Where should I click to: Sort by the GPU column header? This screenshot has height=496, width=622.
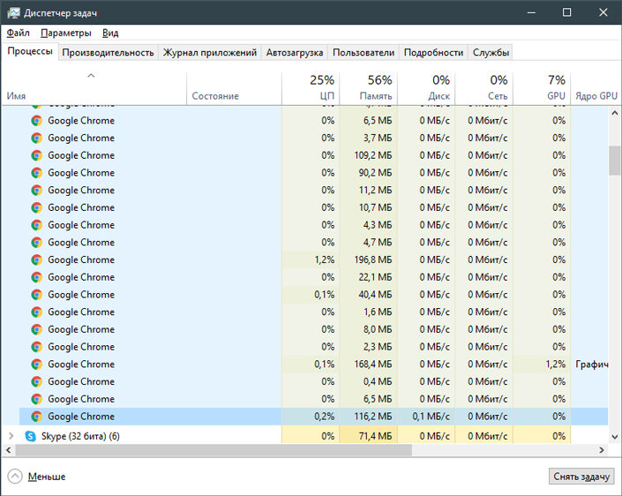pyautogui.click(x=542, y=88)
